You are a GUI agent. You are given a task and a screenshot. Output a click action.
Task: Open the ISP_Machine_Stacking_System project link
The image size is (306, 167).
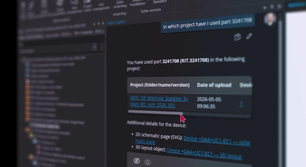pos(159,102)
